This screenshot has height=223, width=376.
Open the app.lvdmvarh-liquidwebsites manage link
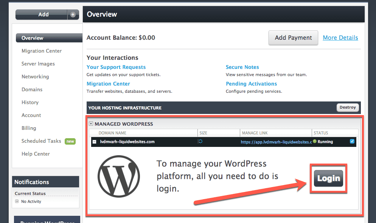pyautogui.click(x=276, y=142)
